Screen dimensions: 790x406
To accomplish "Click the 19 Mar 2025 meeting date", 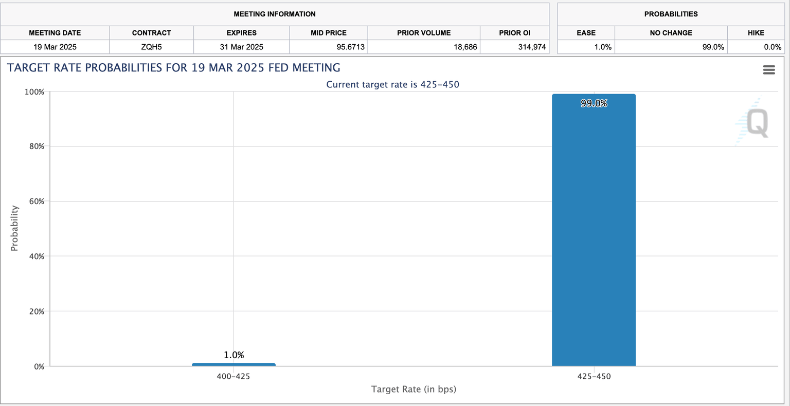I will (55, 47).
